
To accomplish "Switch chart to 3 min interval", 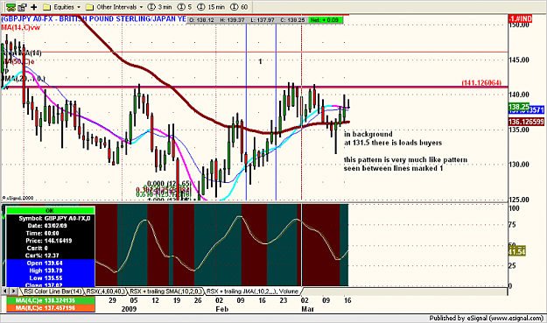I will click(x=160, y=7).
